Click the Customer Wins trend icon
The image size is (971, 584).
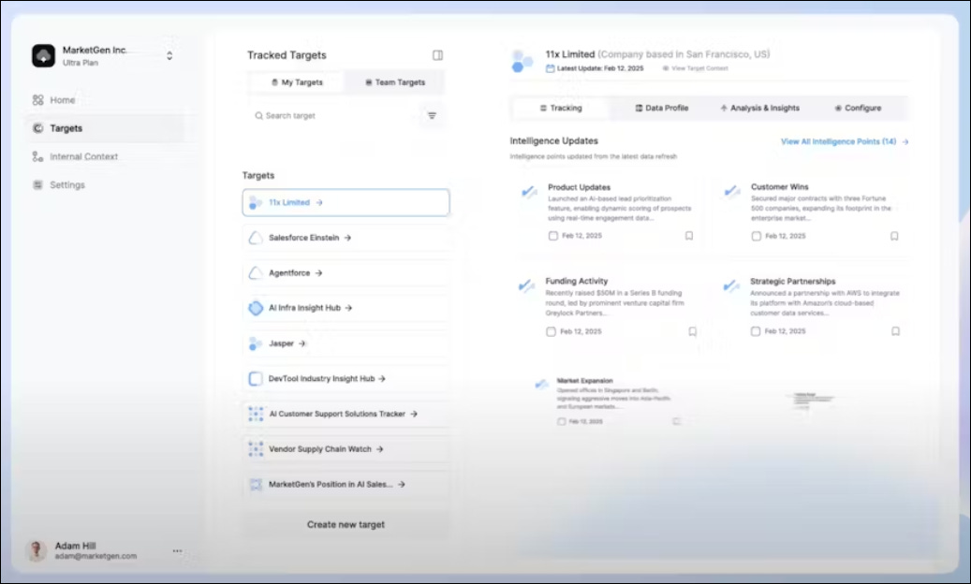[732, 192]
